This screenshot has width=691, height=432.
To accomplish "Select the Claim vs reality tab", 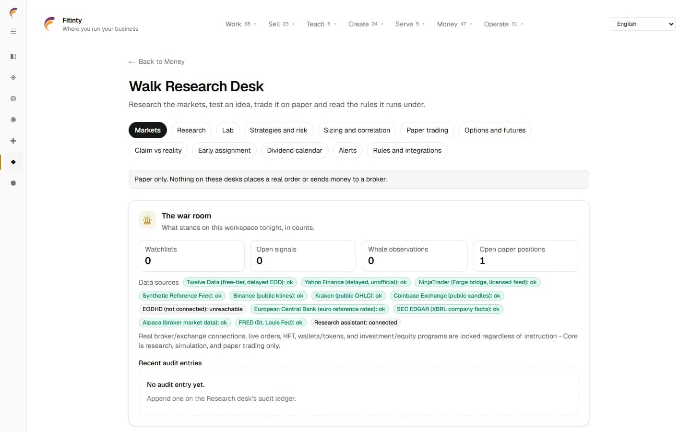I will 158,150.
